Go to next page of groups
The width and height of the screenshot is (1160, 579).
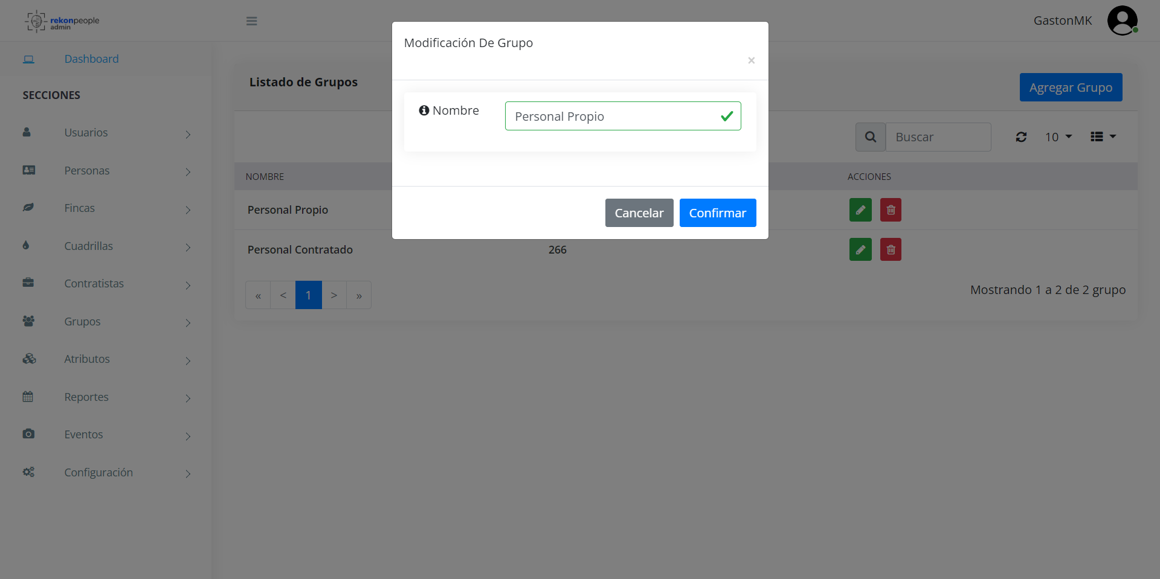click(334, 295)
